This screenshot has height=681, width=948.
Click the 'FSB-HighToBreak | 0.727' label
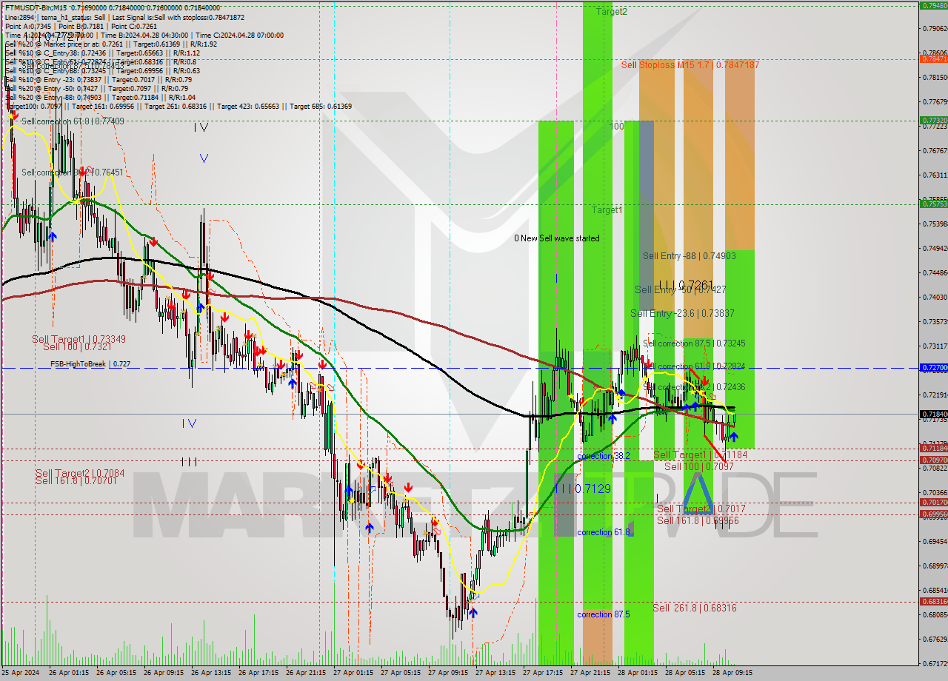coord(90,364)
